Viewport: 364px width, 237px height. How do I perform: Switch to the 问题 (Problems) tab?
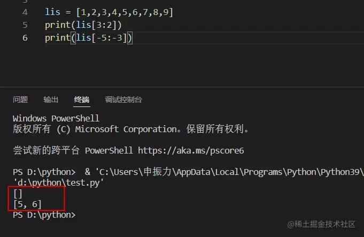coord(20,100)
